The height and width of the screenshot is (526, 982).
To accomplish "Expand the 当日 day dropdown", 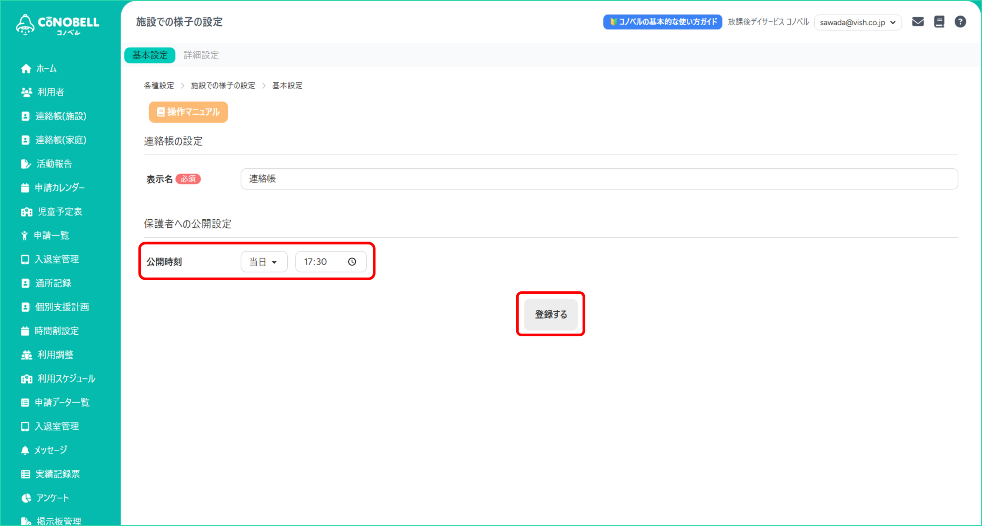I will tap(264, 262).
